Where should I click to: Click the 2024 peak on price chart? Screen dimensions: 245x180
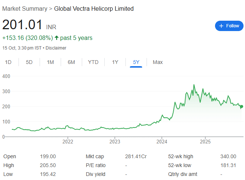click(x=194, y=85)
